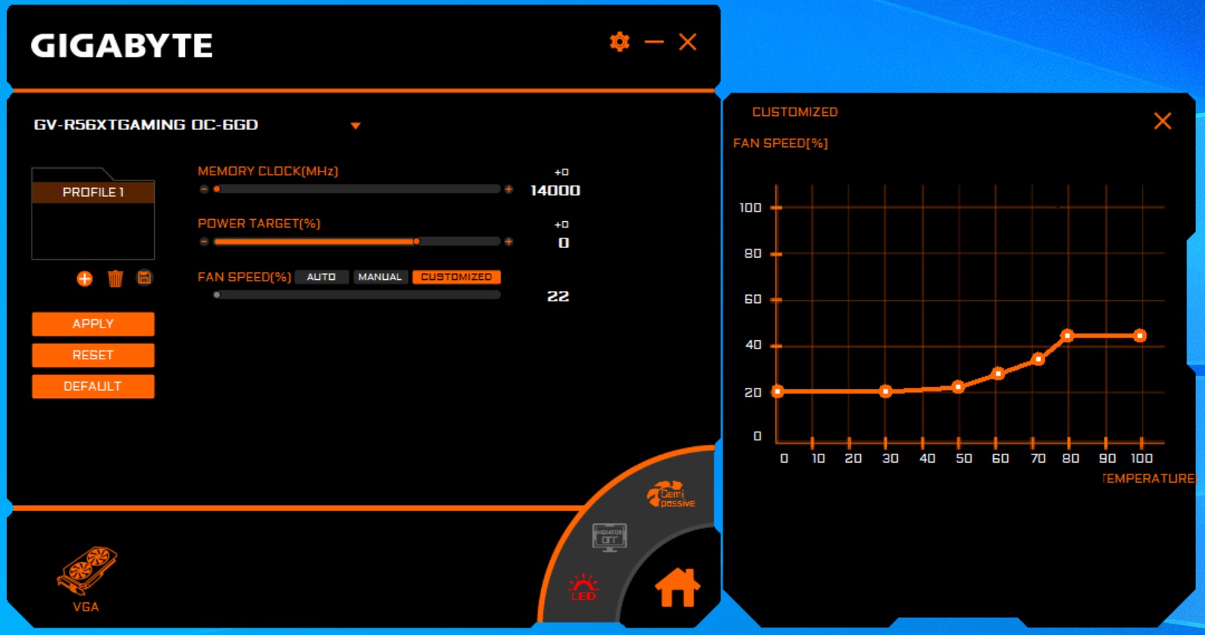The height and width of the screenshot is (635, 1205).
Task: Select the fan curve point at 0 degrees
Action: [x=778, y=391]
